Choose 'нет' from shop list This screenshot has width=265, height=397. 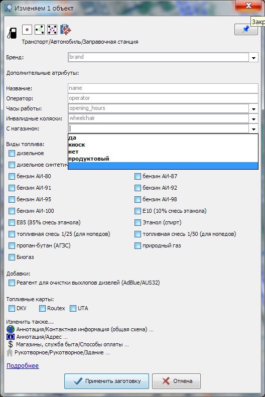point(163,152)
